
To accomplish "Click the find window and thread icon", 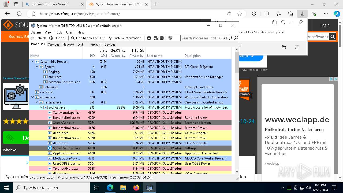I will [155, 38].
